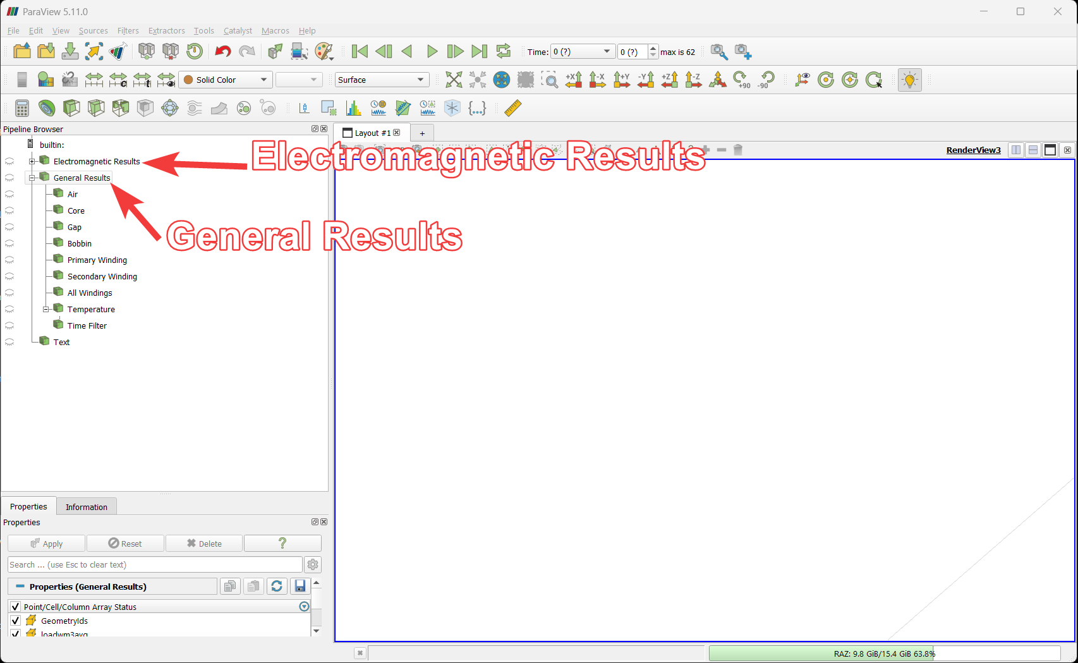Apply the Clip filter icon
1078x663 pixels.
click(x=71, y=108)
